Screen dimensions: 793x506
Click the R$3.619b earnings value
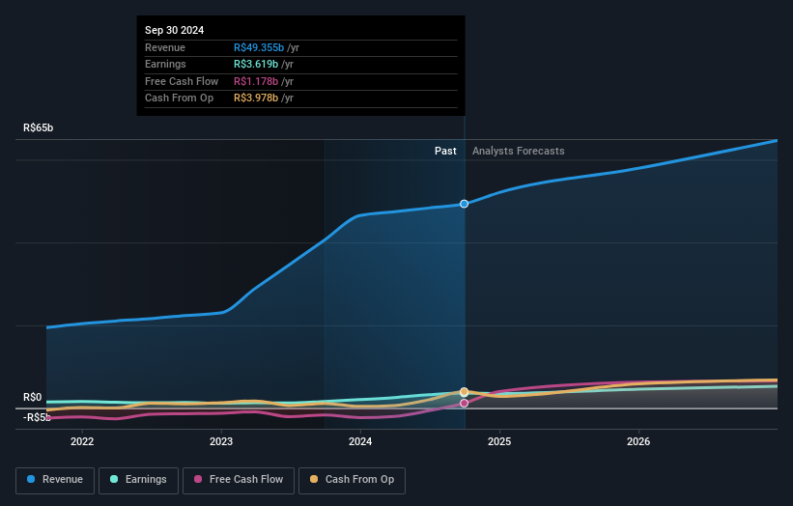256,64
